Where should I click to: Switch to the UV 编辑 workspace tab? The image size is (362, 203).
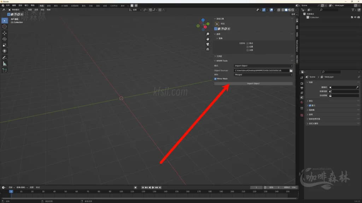(65, 6)
